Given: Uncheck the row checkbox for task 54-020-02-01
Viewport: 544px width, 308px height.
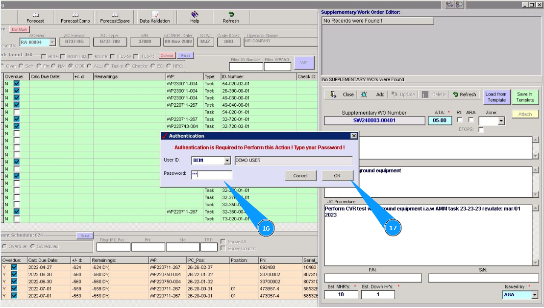Looking at the screenshot, I should point(17,84).
